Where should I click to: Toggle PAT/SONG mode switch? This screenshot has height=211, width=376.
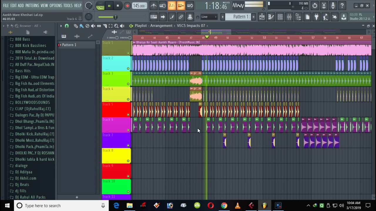tap(100, 6)
